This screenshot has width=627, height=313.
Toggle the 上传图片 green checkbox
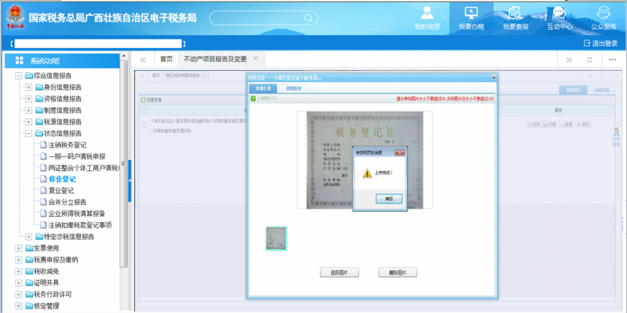(253, 99)
